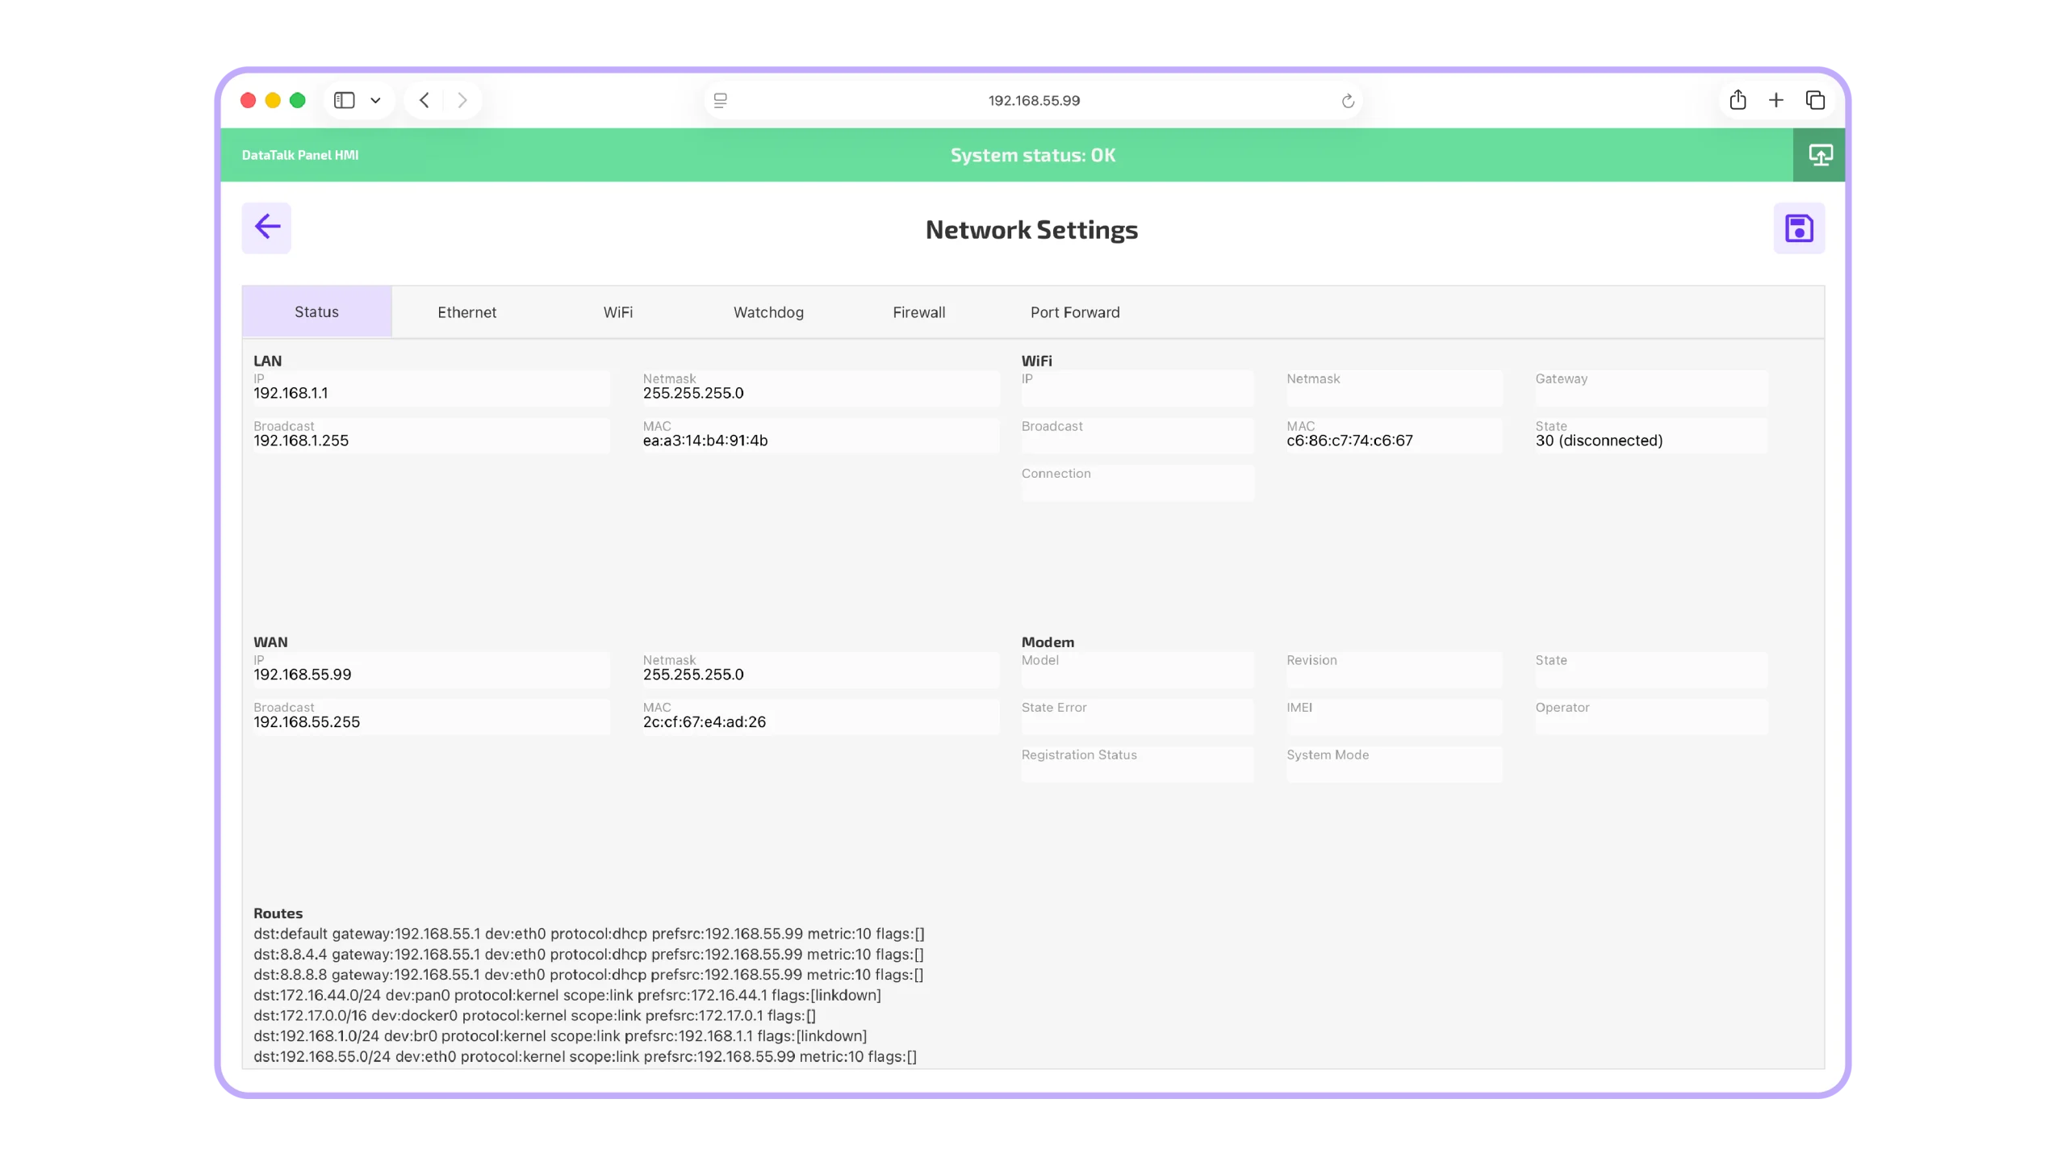Click LAN IP value 192.168.1.1
This screenshot has width=2066, height=1162.
[x=291, y=393]
